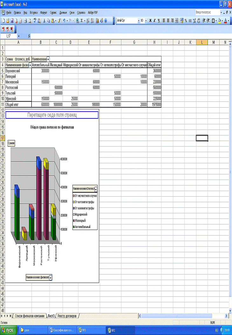
Task: Open the Arial Cyr font name dropdown
Action: point(139,21)
